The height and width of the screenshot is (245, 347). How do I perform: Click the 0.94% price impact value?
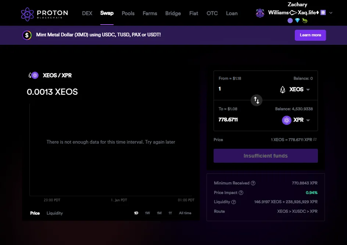pos(312,192)
